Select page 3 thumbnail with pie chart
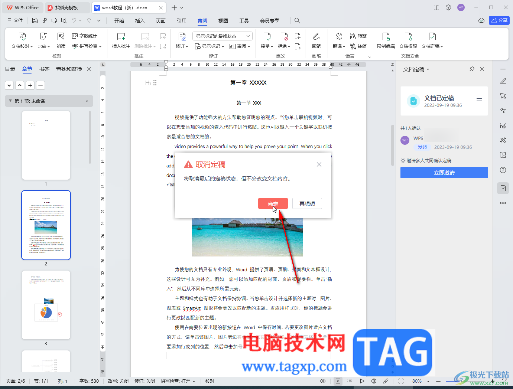Viewport: 513px width, 389px height. (x=46, y=305)
